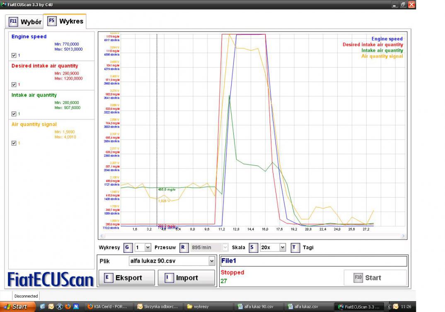Select the Wykres tab
445x312 pixels.
click(x=66, y=21)
